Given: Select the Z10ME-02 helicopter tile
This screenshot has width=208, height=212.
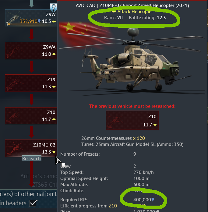Looking at the screenshot, I should [31, 148].
